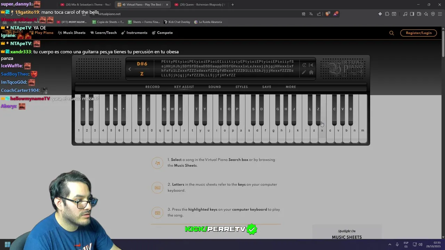
Task: Play the black piano key labeled B
Action: click(x=350, y=109)
